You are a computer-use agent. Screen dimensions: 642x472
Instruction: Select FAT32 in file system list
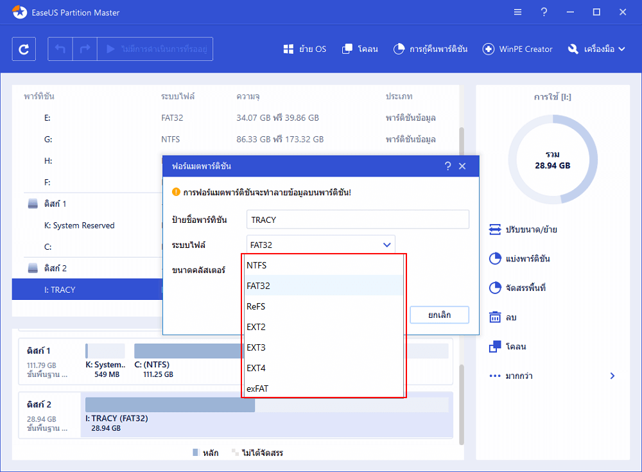(x=324, y=286)
